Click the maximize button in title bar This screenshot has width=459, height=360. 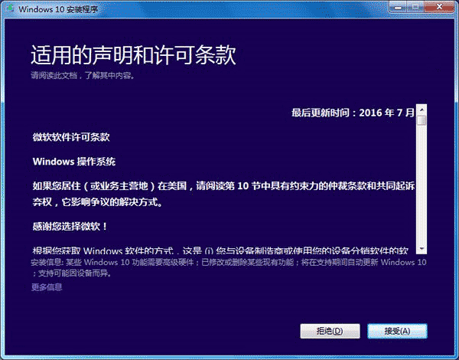416,7
